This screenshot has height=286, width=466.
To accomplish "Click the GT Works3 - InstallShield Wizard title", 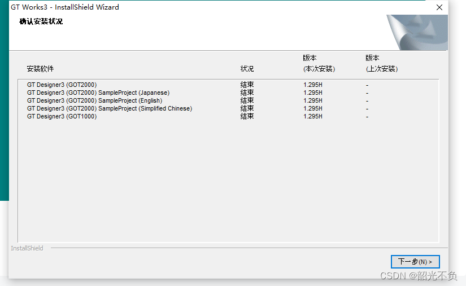I will click(65, 7).
